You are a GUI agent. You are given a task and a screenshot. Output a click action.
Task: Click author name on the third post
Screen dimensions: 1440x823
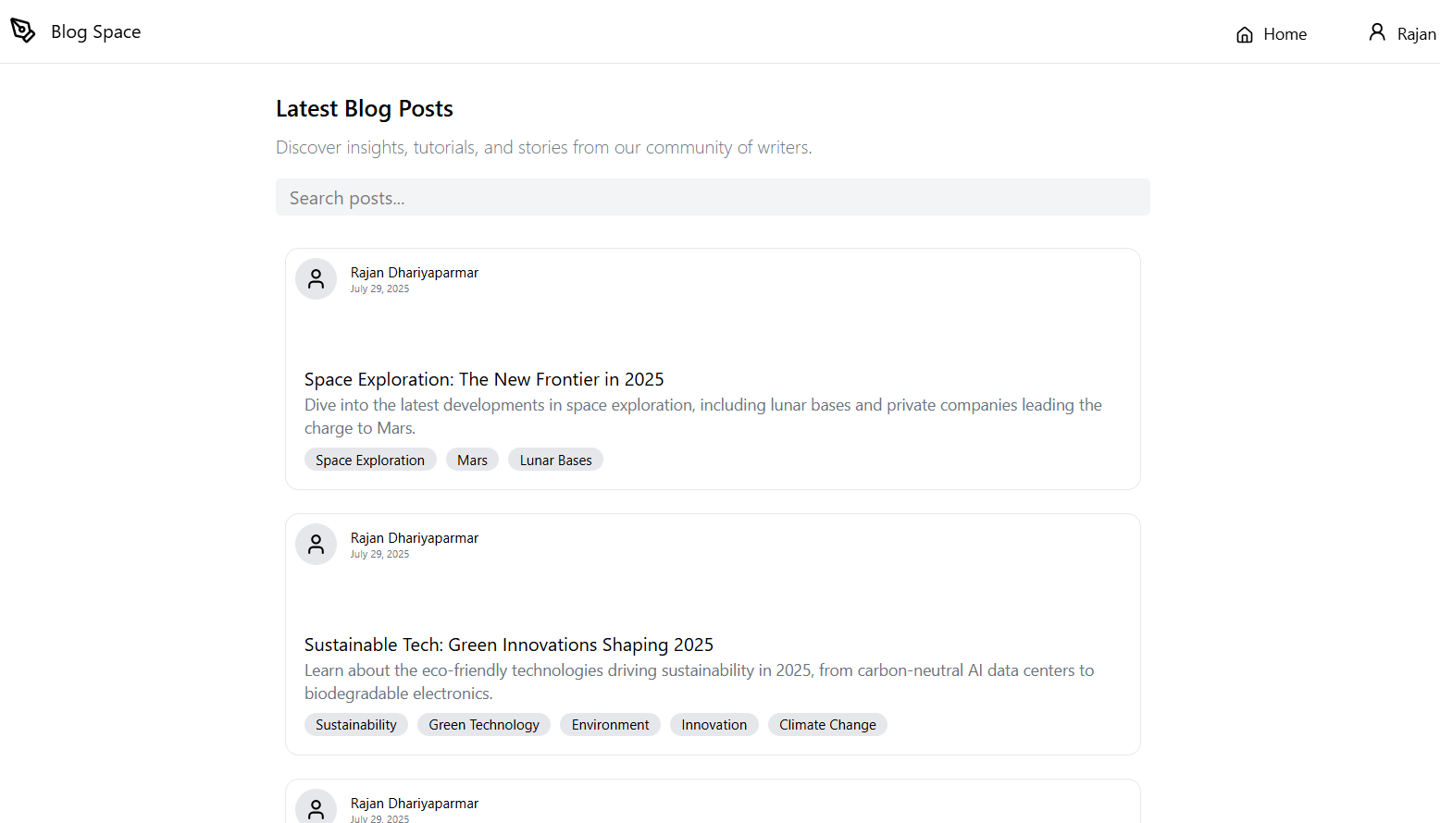tap(415, 804)
